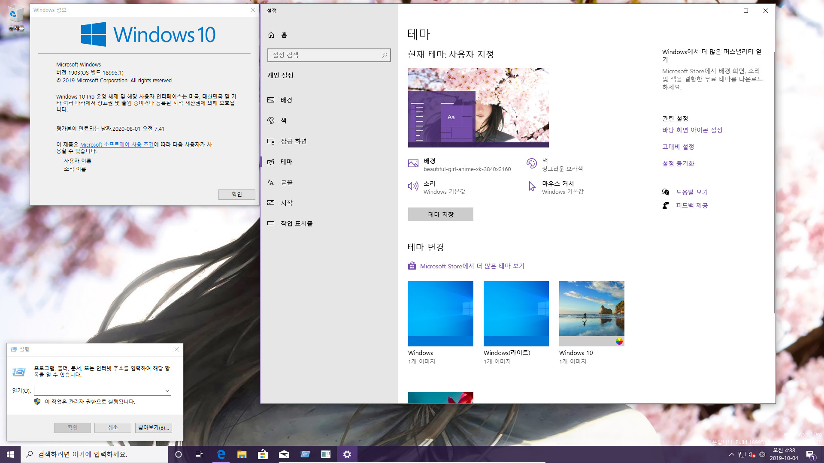This screenshot has width=824, height=463.
Task: Click the Home icon in Settings sidebar
Action: coord(271,35)
